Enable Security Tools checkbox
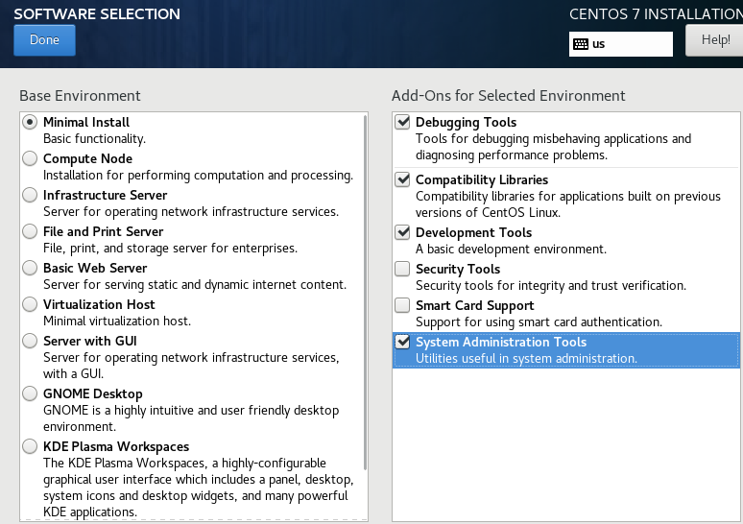The image size is (743, 524). [403, 269]
